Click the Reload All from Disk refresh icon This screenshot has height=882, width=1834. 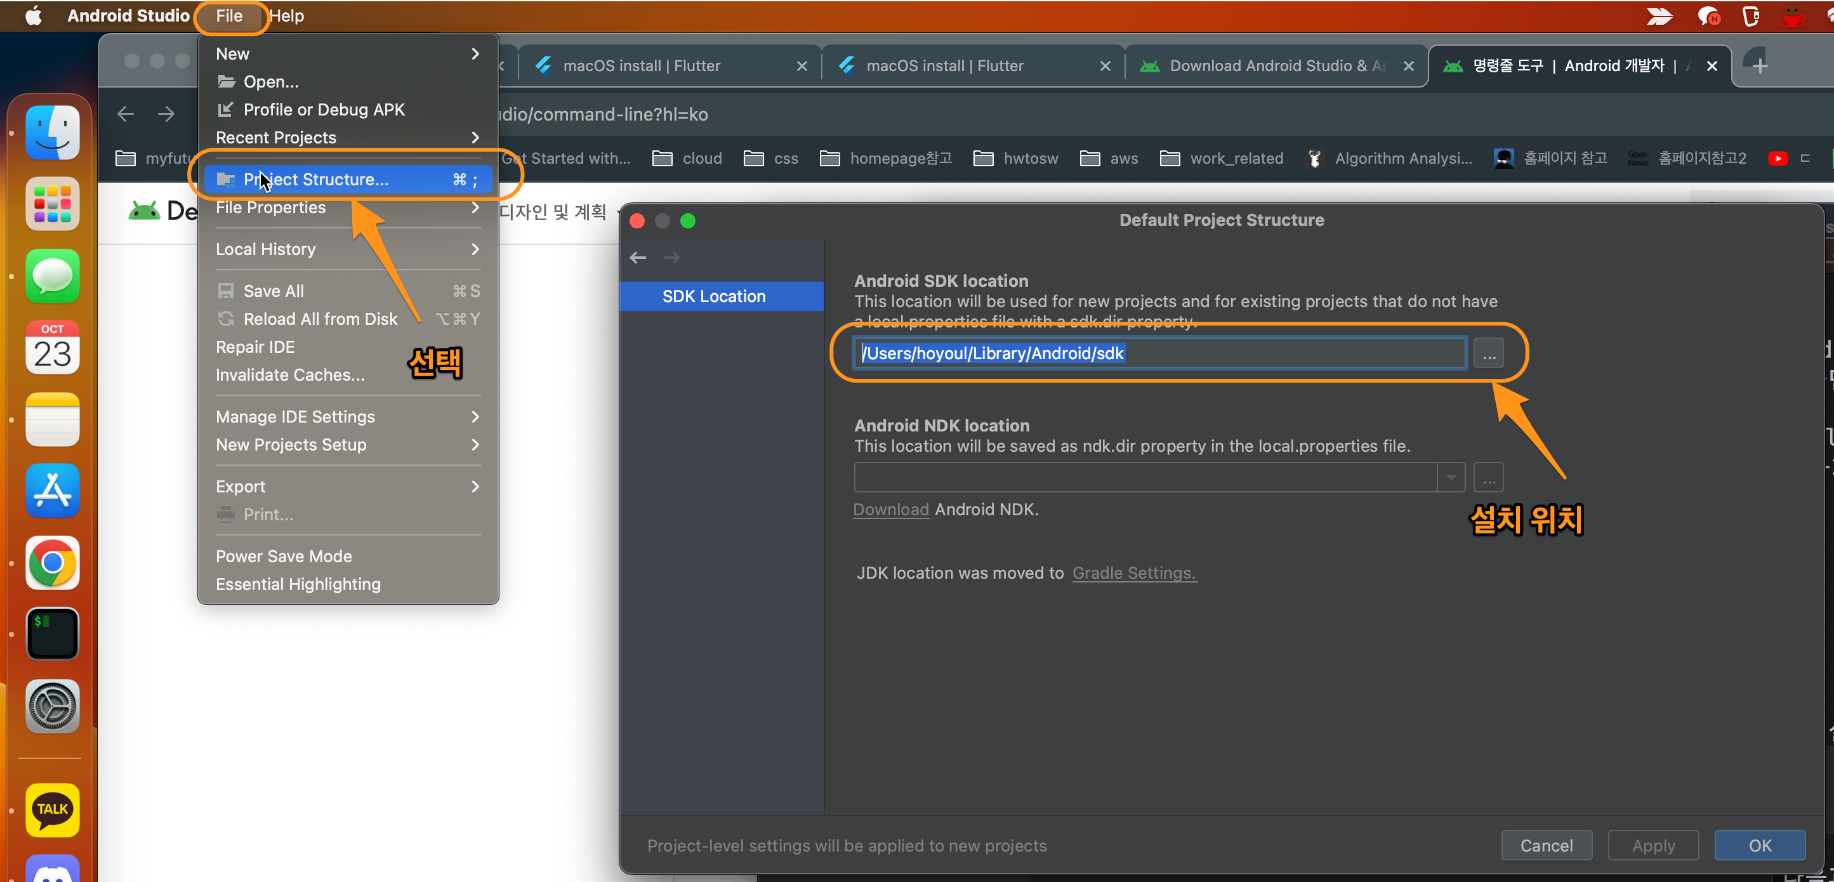pyautogui.click(x=226, y=319)
